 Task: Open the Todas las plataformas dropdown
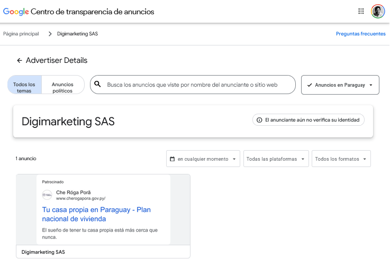276,159
